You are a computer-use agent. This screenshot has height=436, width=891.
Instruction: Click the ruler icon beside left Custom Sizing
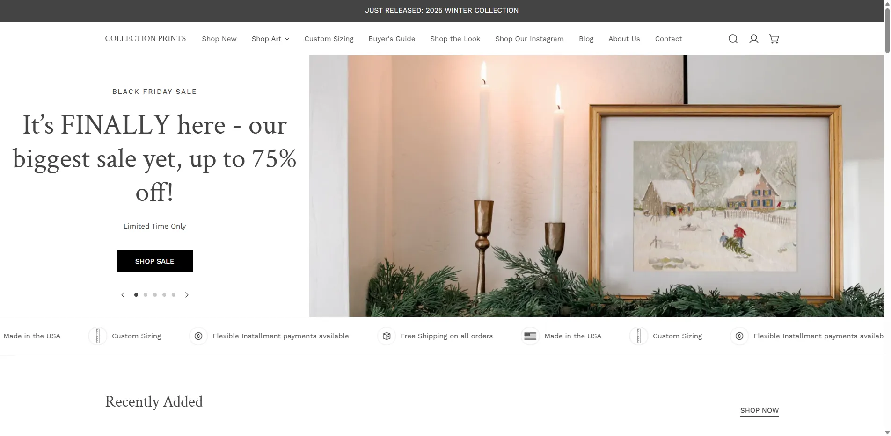click(98, 336)
